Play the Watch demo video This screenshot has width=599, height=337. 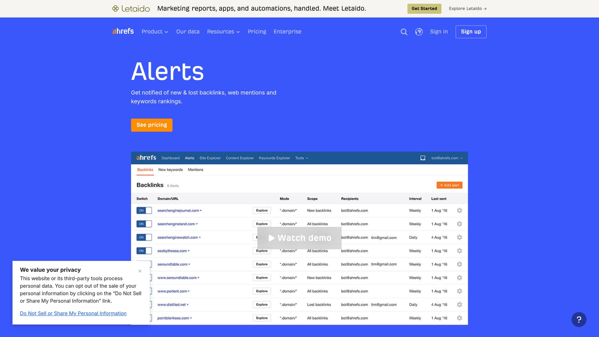(299, 238)
